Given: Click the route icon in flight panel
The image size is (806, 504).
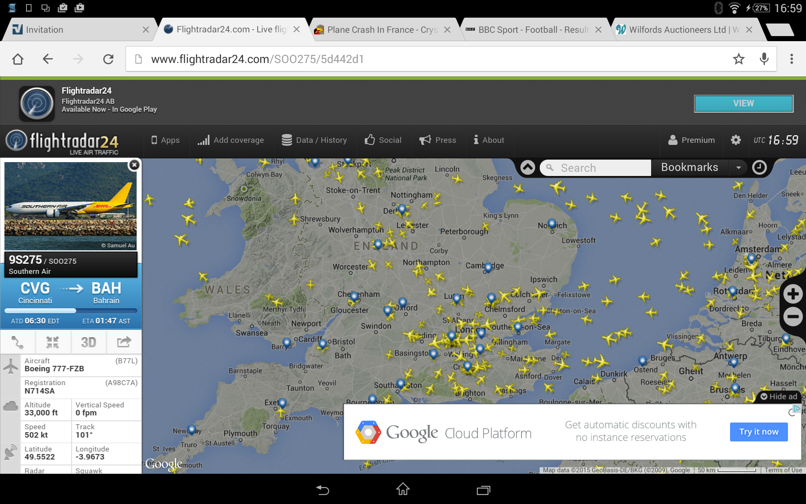Looking at the screenshot, I should point(18,342).
